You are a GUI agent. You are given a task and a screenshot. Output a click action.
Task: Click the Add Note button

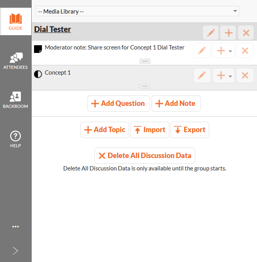click(x=176, y=104)
